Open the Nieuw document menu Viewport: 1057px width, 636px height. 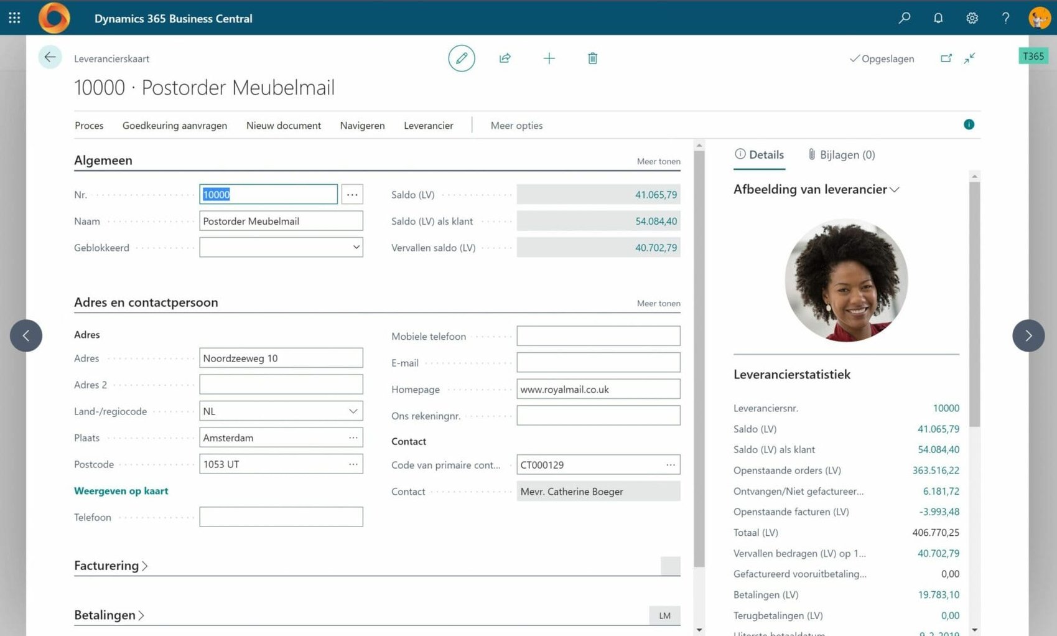284,125
